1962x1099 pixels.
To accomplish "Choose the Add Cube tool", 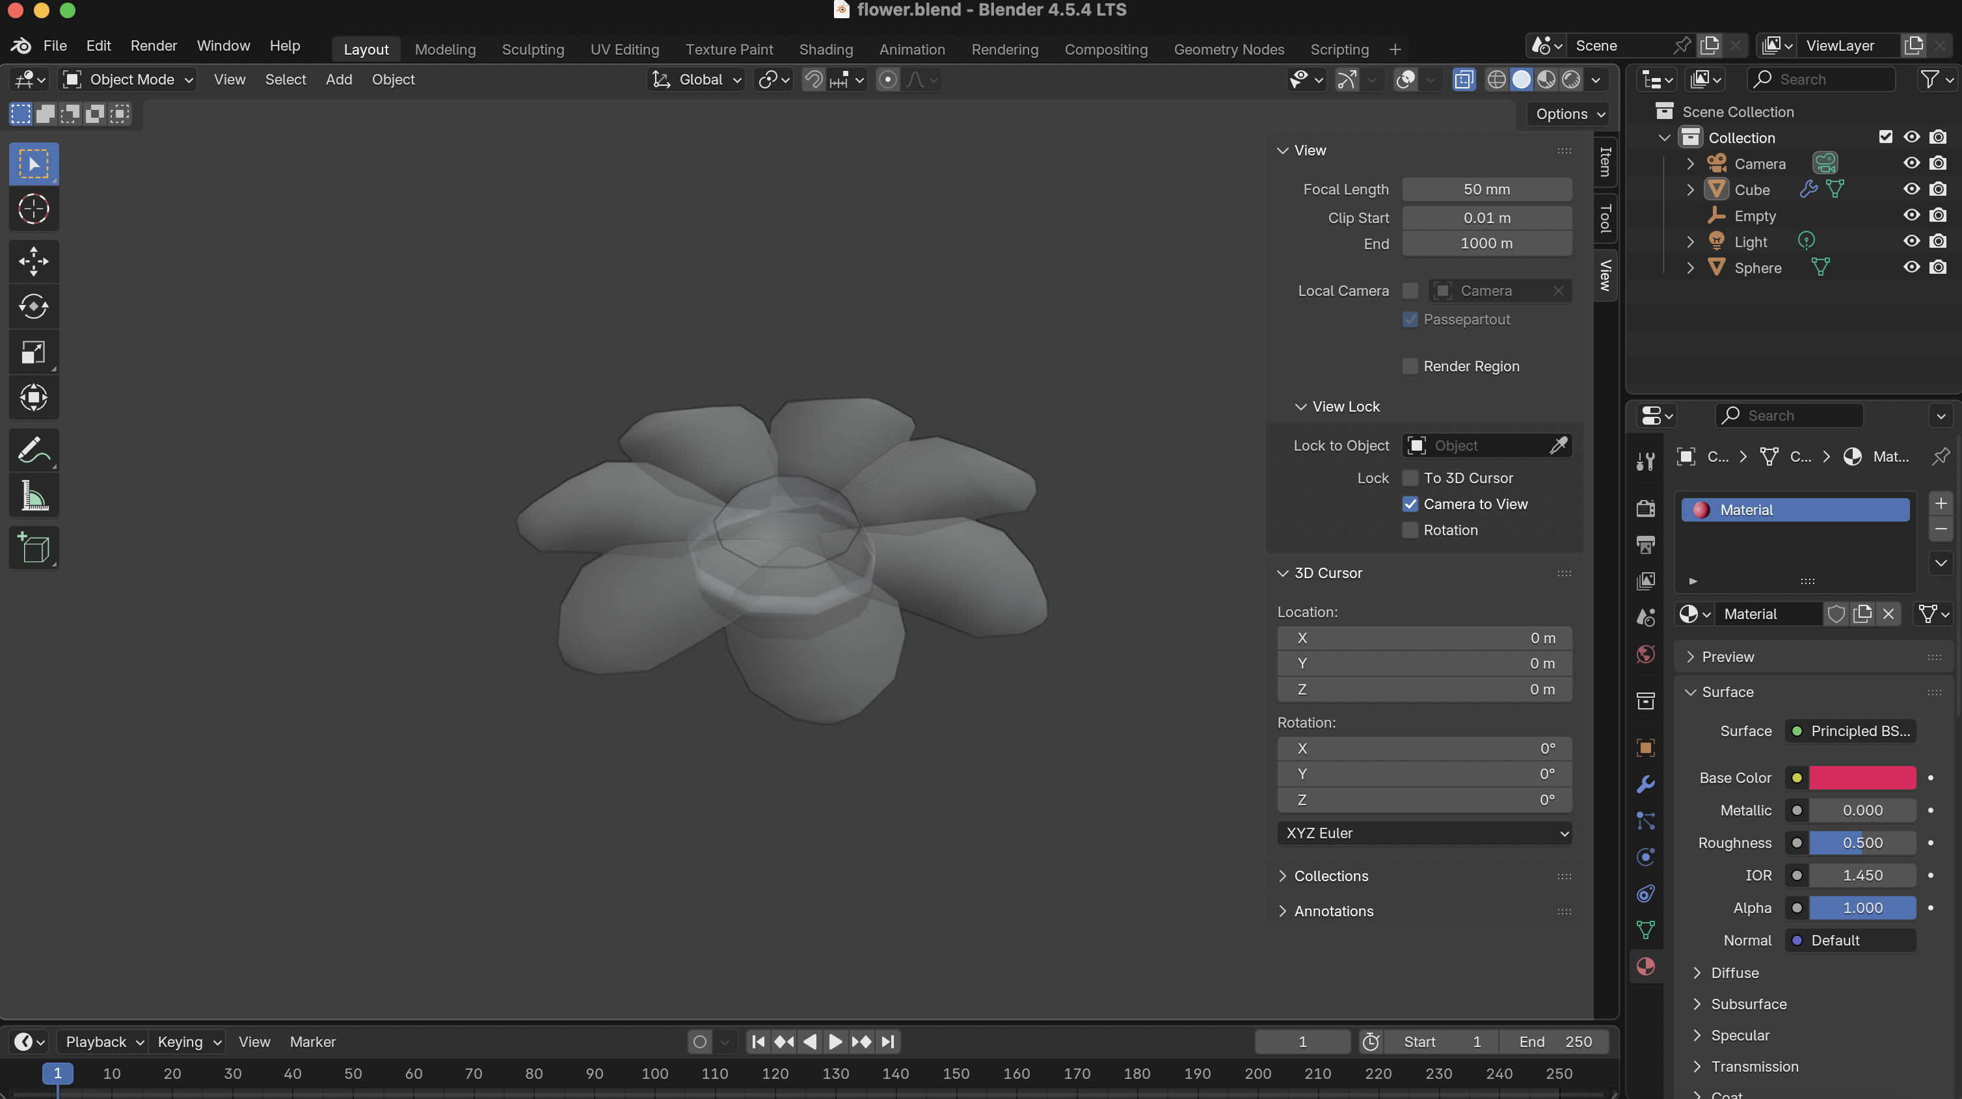I will point(34,548).
